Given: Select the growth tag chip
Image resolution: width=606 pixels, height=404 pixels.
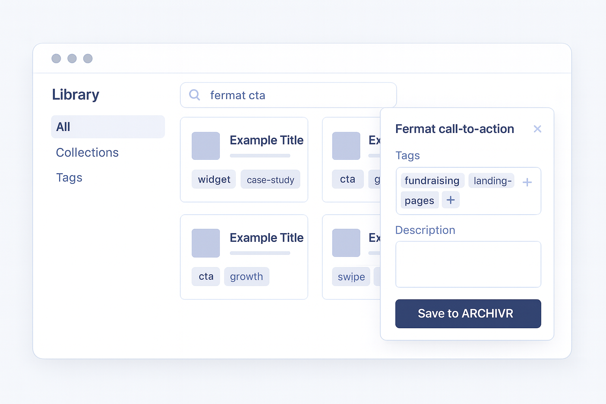Looking at the screenshot, I should [246, 277].
